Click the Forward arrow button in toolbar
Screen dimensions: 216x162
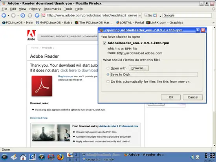coord(13,15)
